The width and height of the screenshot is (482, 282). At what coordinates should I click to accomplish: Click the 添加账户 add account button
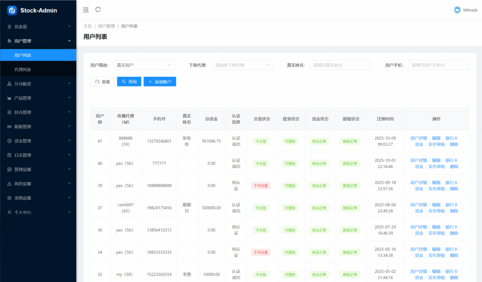coord(160,82)
